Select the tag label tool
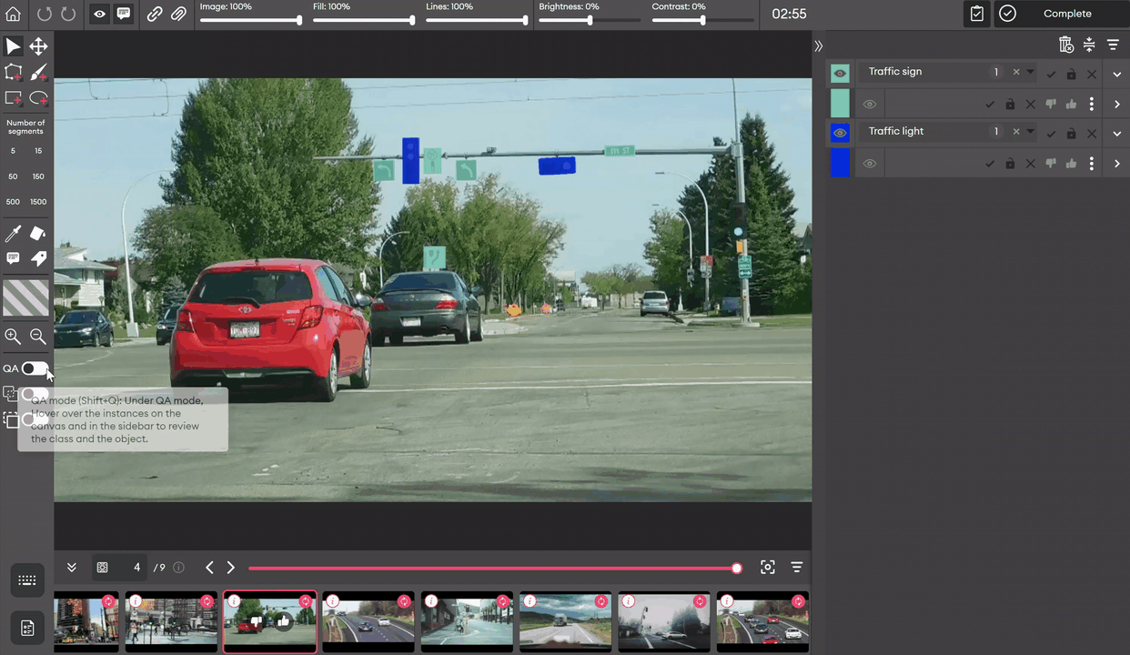This screenshot has height=655, width=1130. pos(38,259)
